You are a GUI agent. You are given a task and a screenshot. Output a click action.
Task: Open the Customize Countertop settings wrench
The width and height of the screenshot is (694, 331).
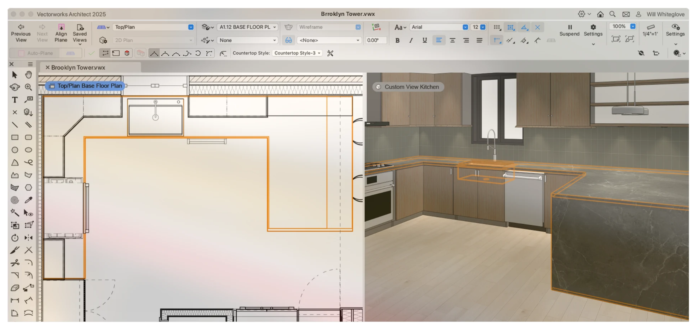click(329, 53)
